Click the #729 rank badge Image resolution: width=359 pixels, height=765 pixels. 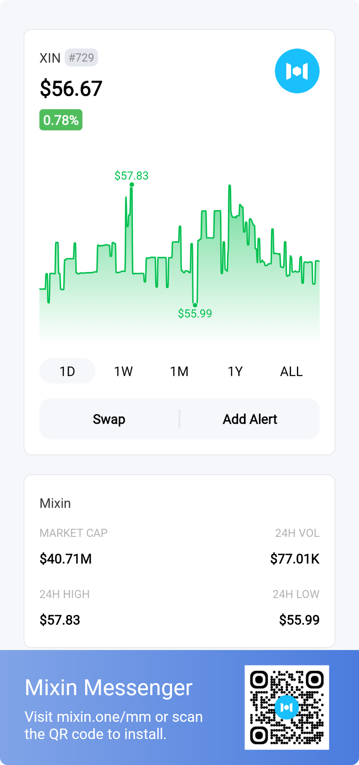click(81, 57)
